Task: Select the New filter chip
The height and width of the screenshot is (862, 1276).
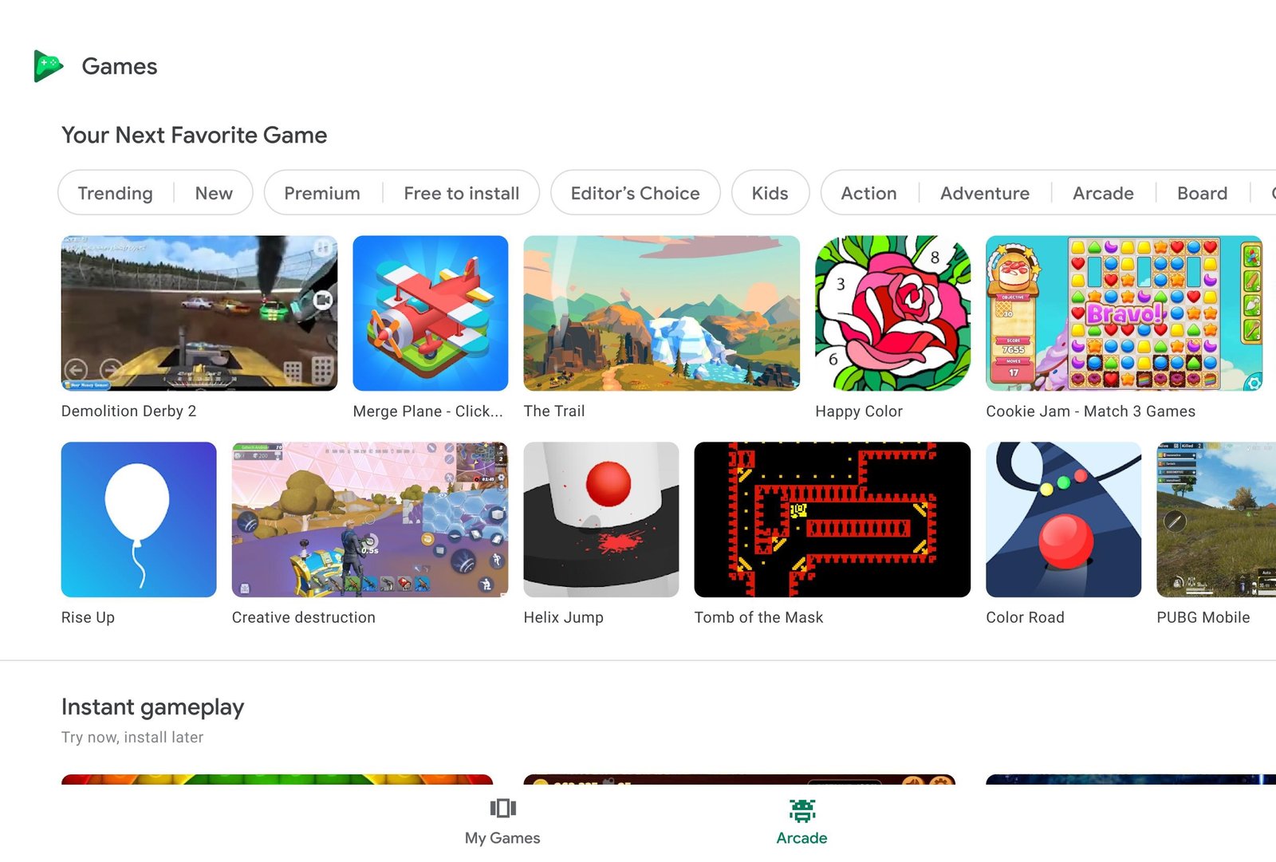Action: (214, 193)
